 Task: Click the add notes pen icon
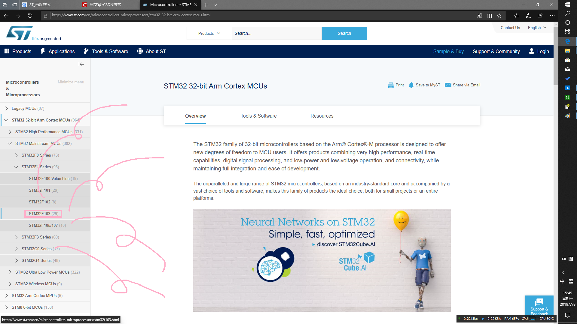click(x=528, y=16)
